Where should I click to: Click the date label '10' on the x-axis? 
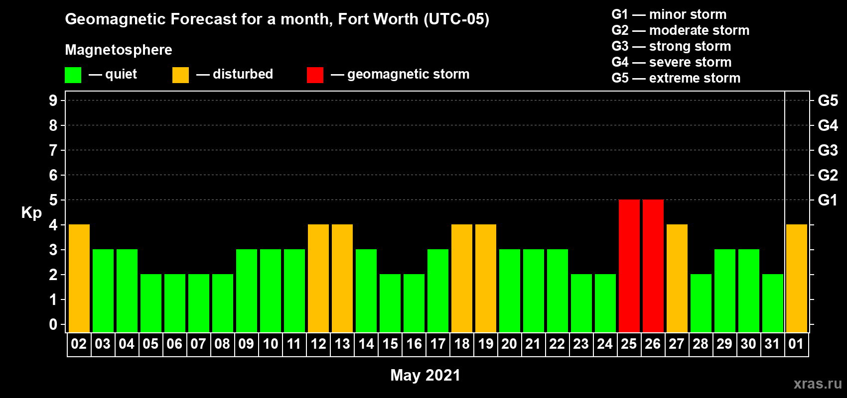pyautogui.click(x=270, y=344)
